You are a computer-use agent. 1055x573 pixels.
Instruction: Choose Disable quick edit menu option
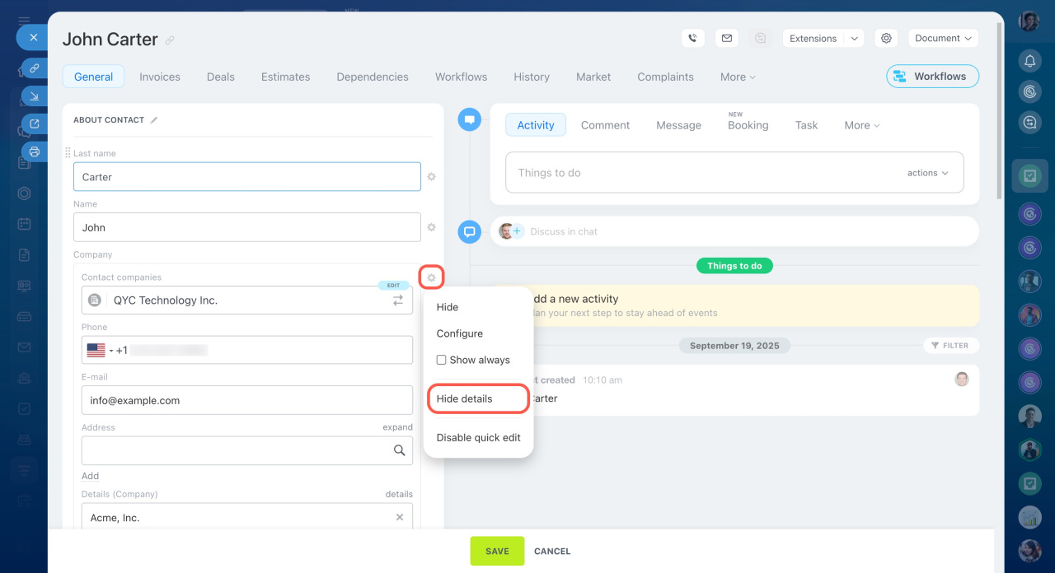click(x=478, y=438)
